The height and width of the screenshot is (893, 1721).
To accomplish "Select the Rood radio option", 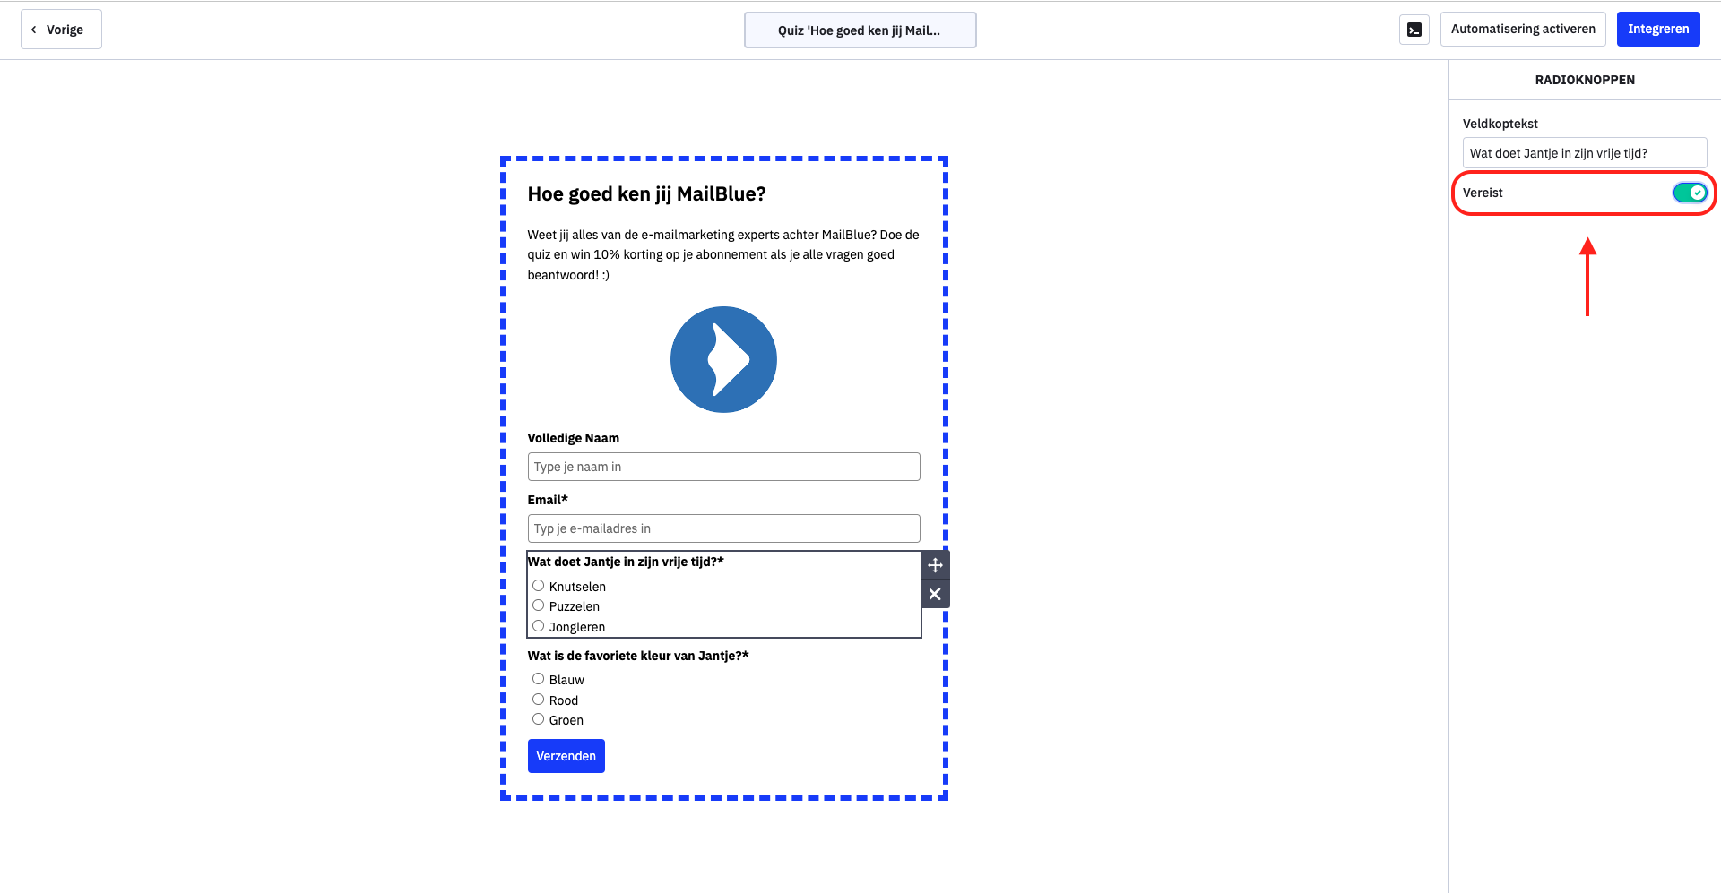I will coord(539,700).
